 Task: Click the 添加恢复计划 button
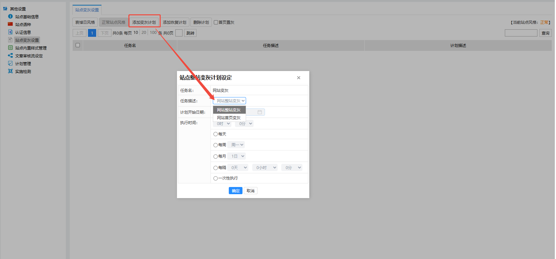(x=175, y=22)
